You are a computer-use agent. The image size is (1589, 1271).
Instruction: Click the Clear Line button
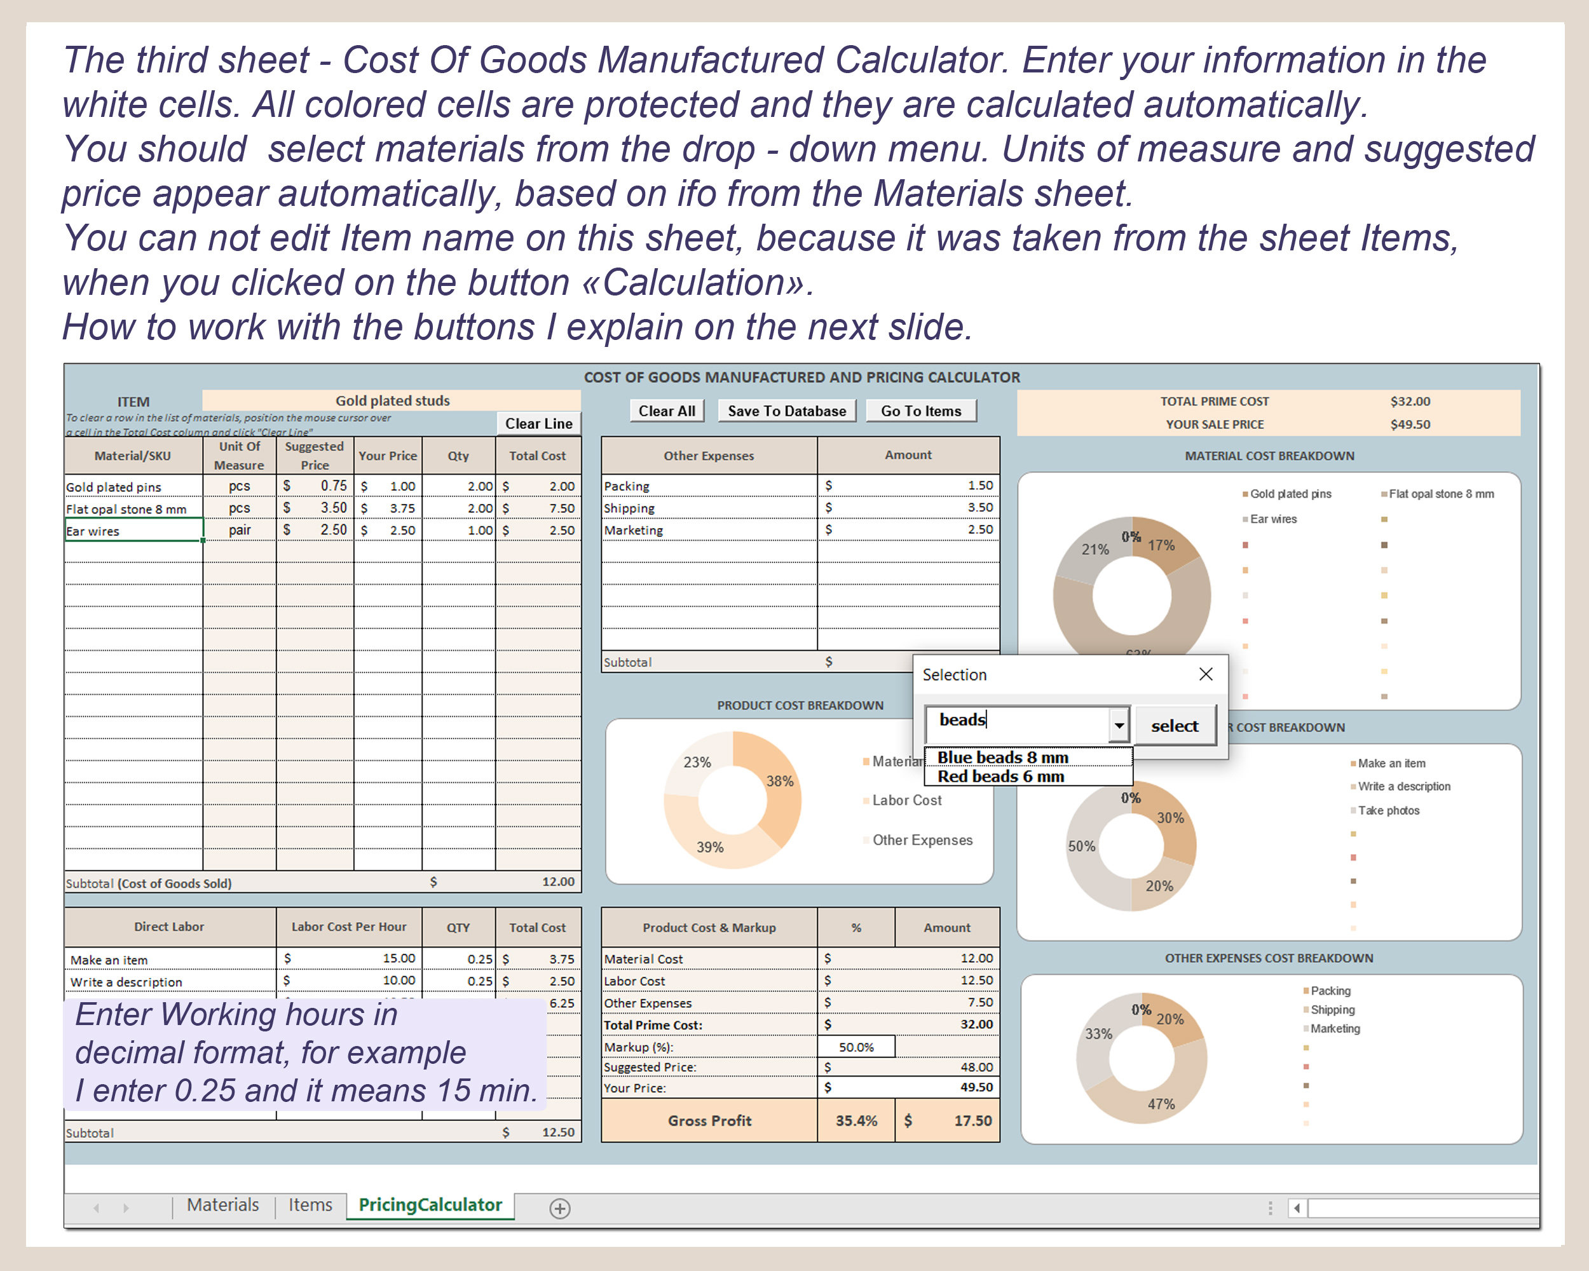539,424
